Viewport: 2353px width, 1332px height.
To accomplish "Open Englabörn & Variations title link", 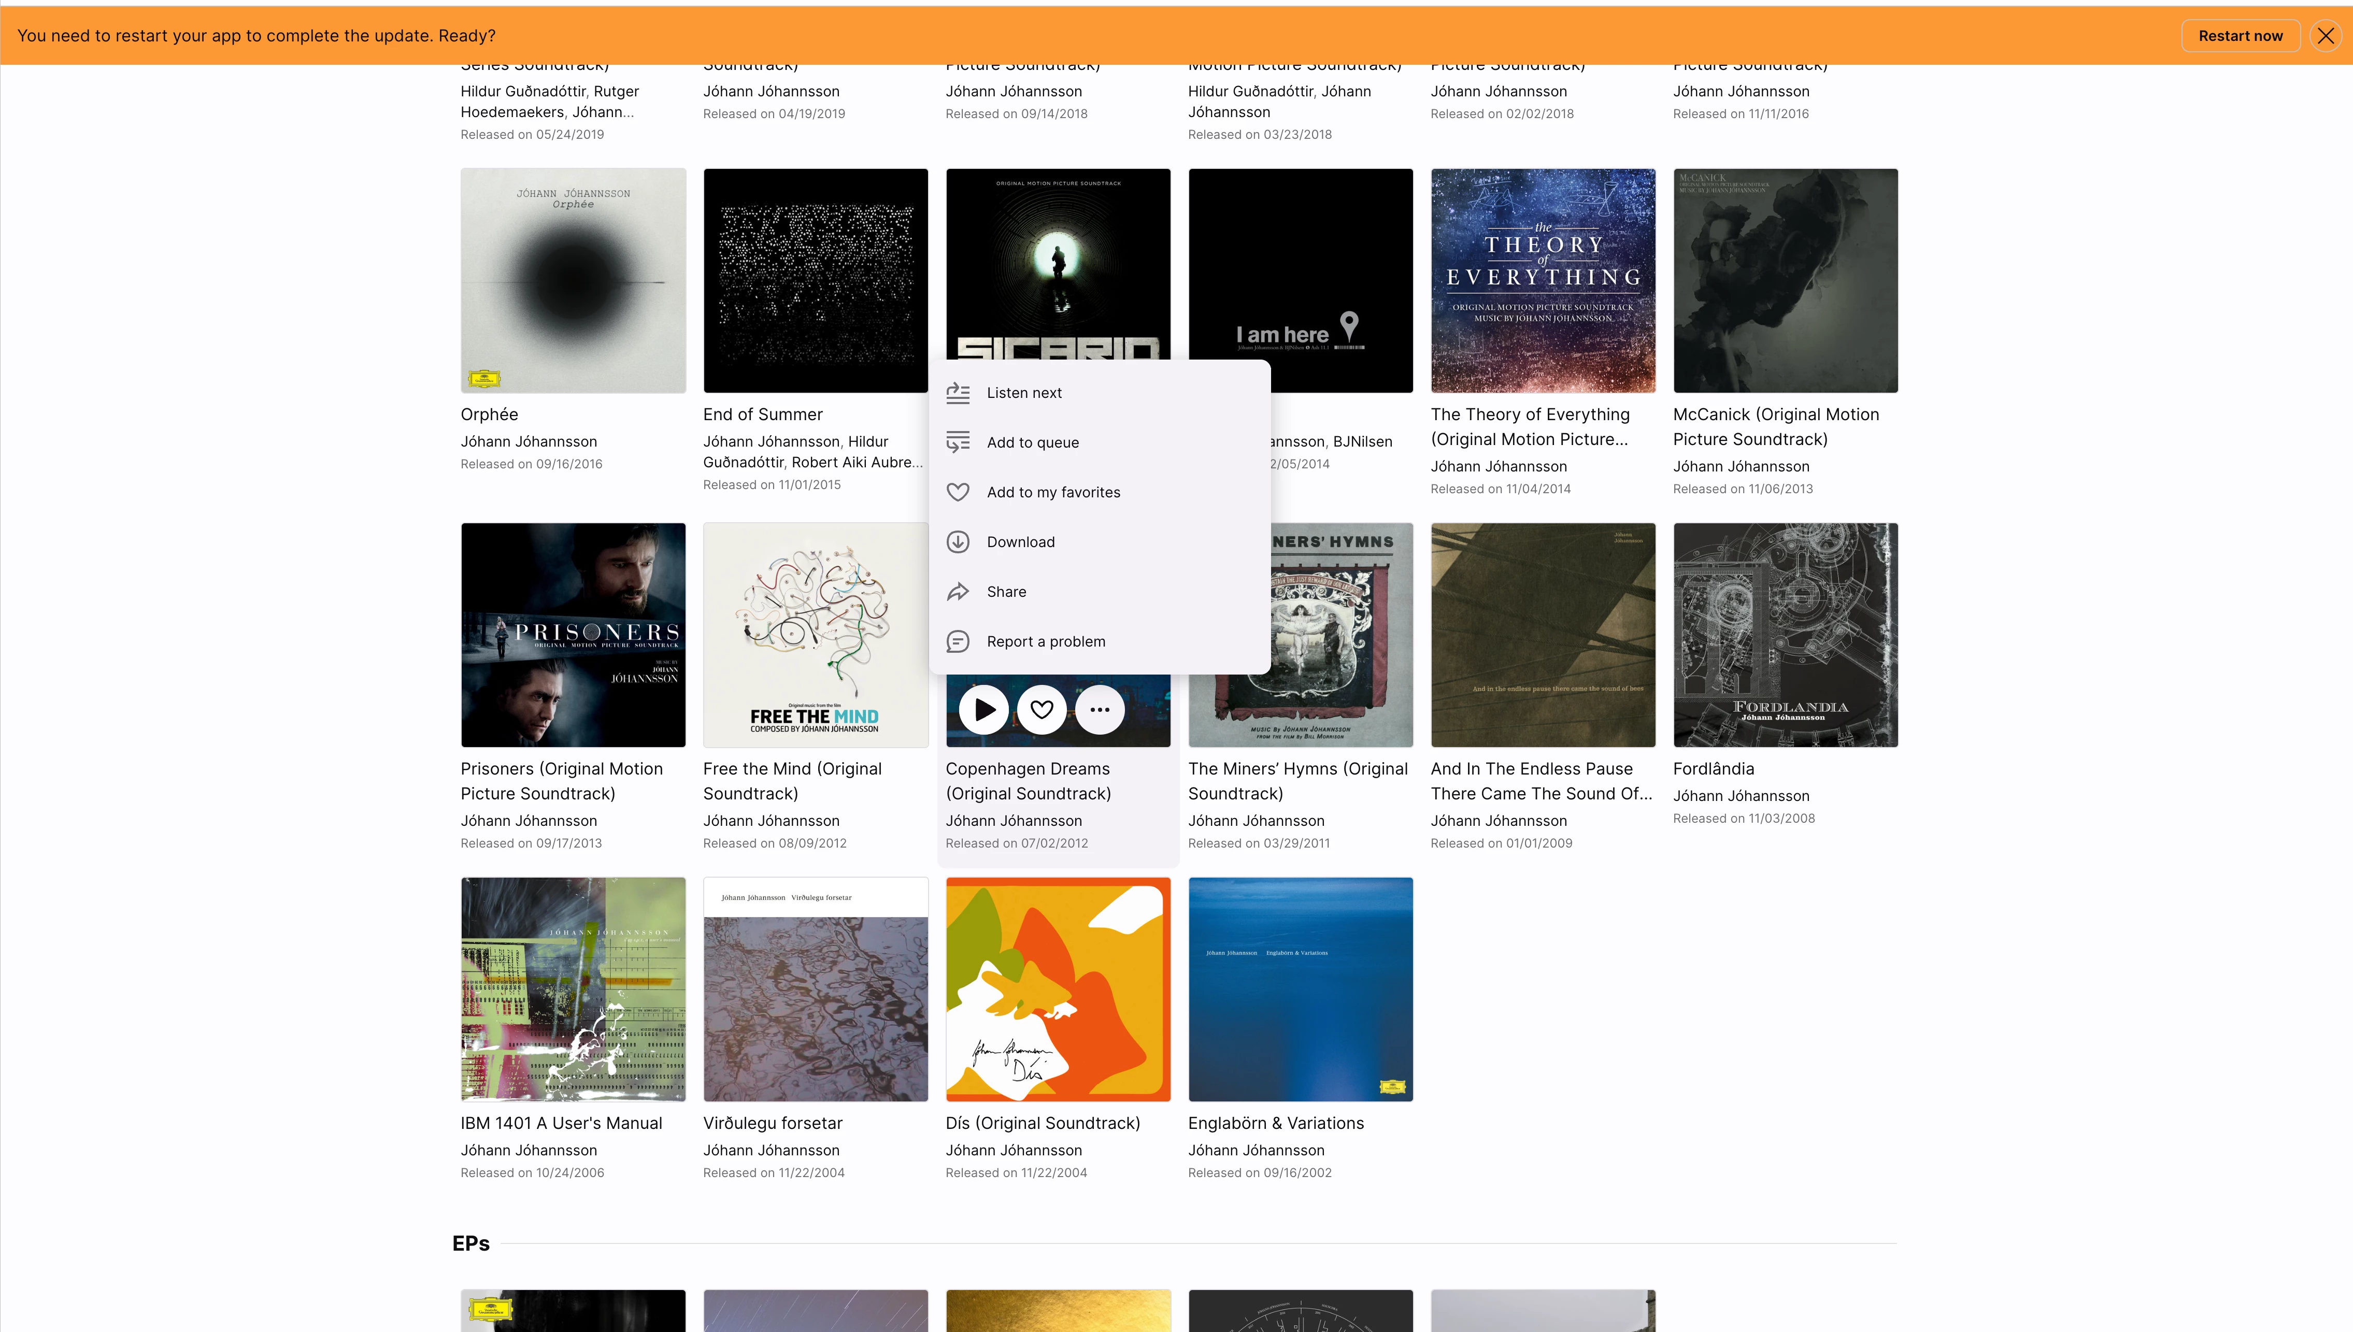I will (1275, 1123).
